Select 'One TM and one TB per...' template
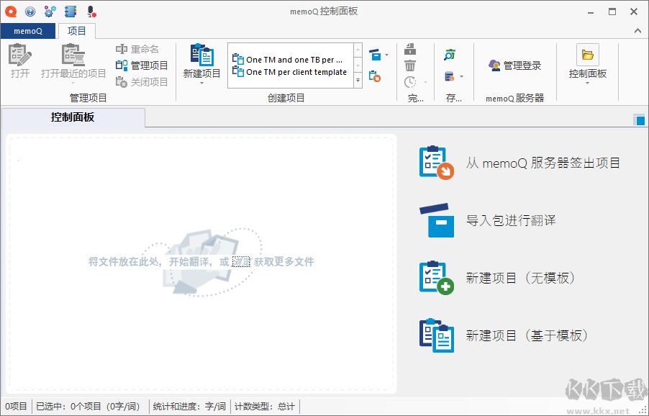The image size is (649, 416). tap(290, 60)
